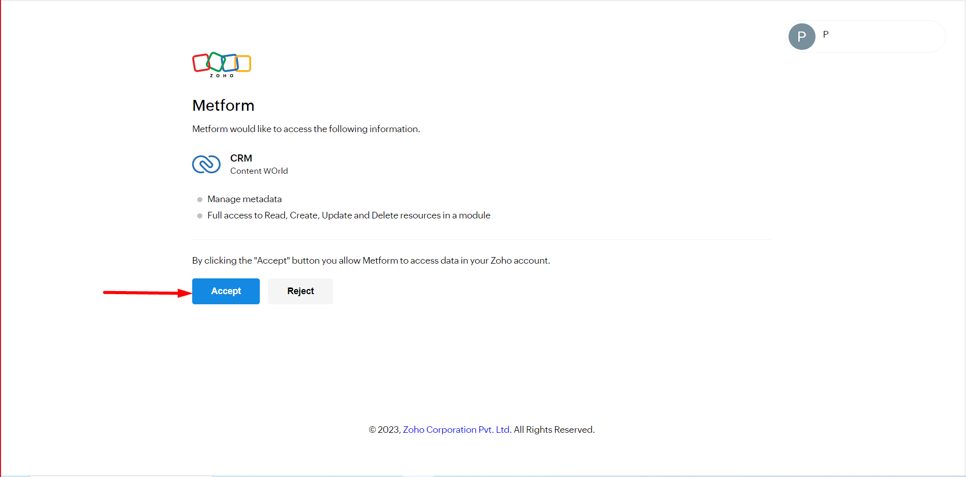Click the Manage metadata permission text
This screenshot has width=966, height=477.
[245, 199]
